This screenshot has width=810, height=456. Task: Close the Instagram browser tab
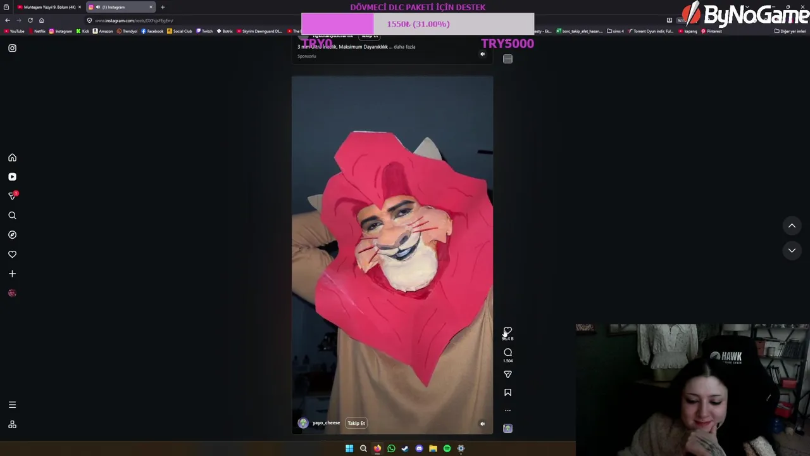[x=151, y=7]
